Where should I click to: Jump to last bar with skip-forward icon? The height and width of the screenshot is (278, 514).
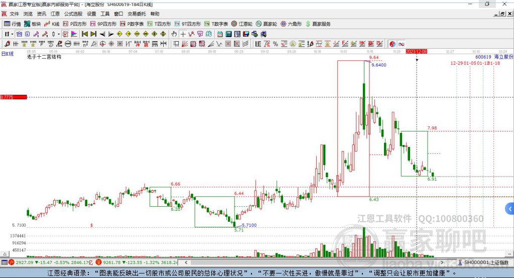(93, 34)
